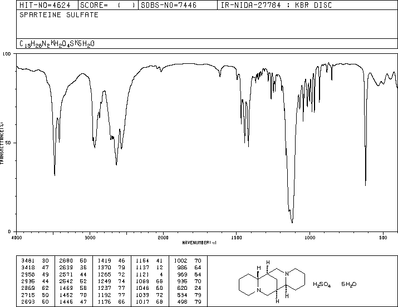
Task: Select peak entry 936 in table
Action: pyautogui.click(x=189, y=281)
